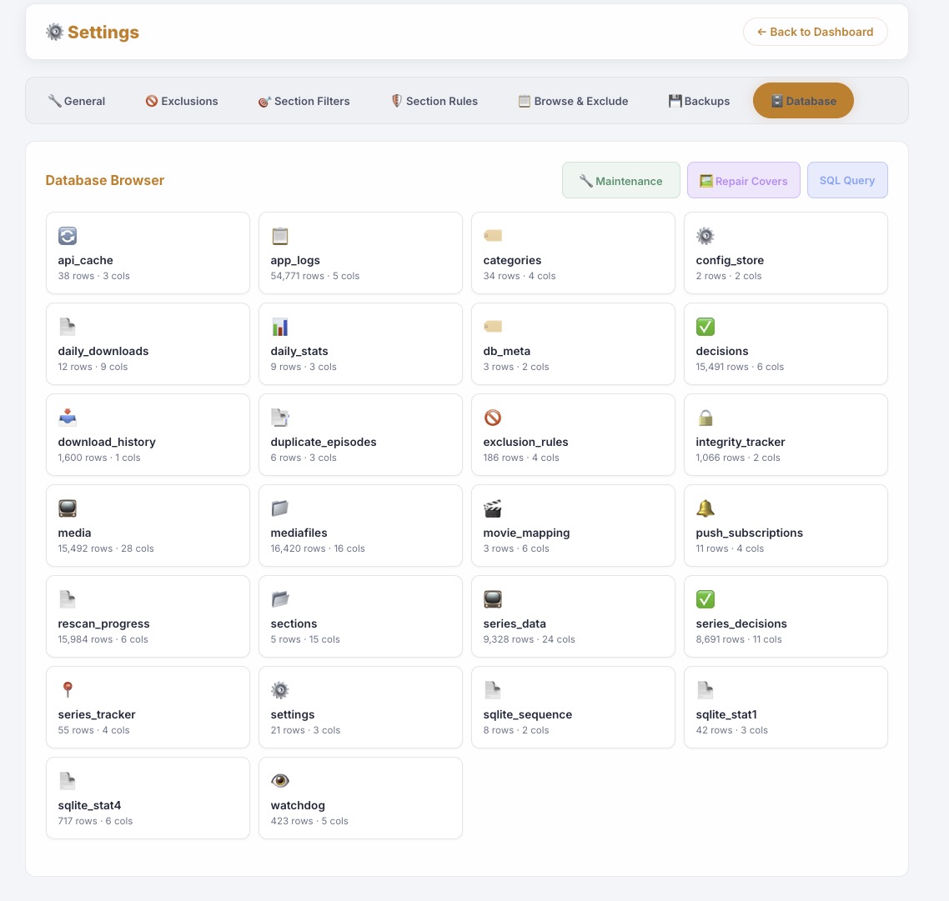The image size is (949, 901).
Task: Click the daily_downloads table name
Action: tap(103, 351)
